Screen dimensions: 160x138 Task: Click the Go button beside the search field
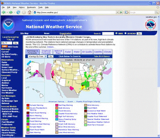click(x=139, y=33)
